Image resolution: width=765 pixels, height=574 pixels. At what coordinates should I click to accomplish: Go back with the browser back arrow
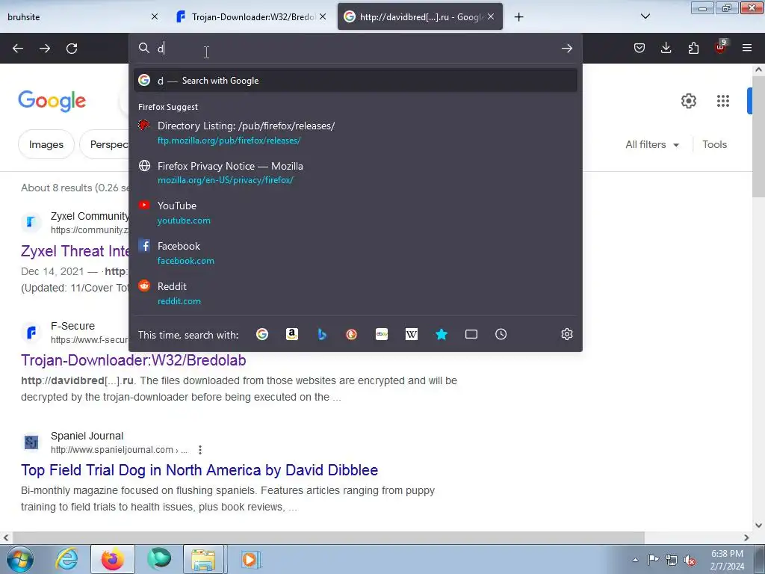click(x=18, y=49)
